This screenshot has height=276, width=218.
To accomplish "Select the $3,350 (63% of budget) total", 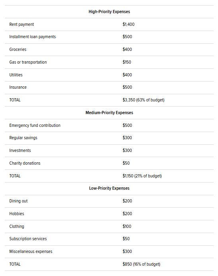I will (x=144, y=100).
